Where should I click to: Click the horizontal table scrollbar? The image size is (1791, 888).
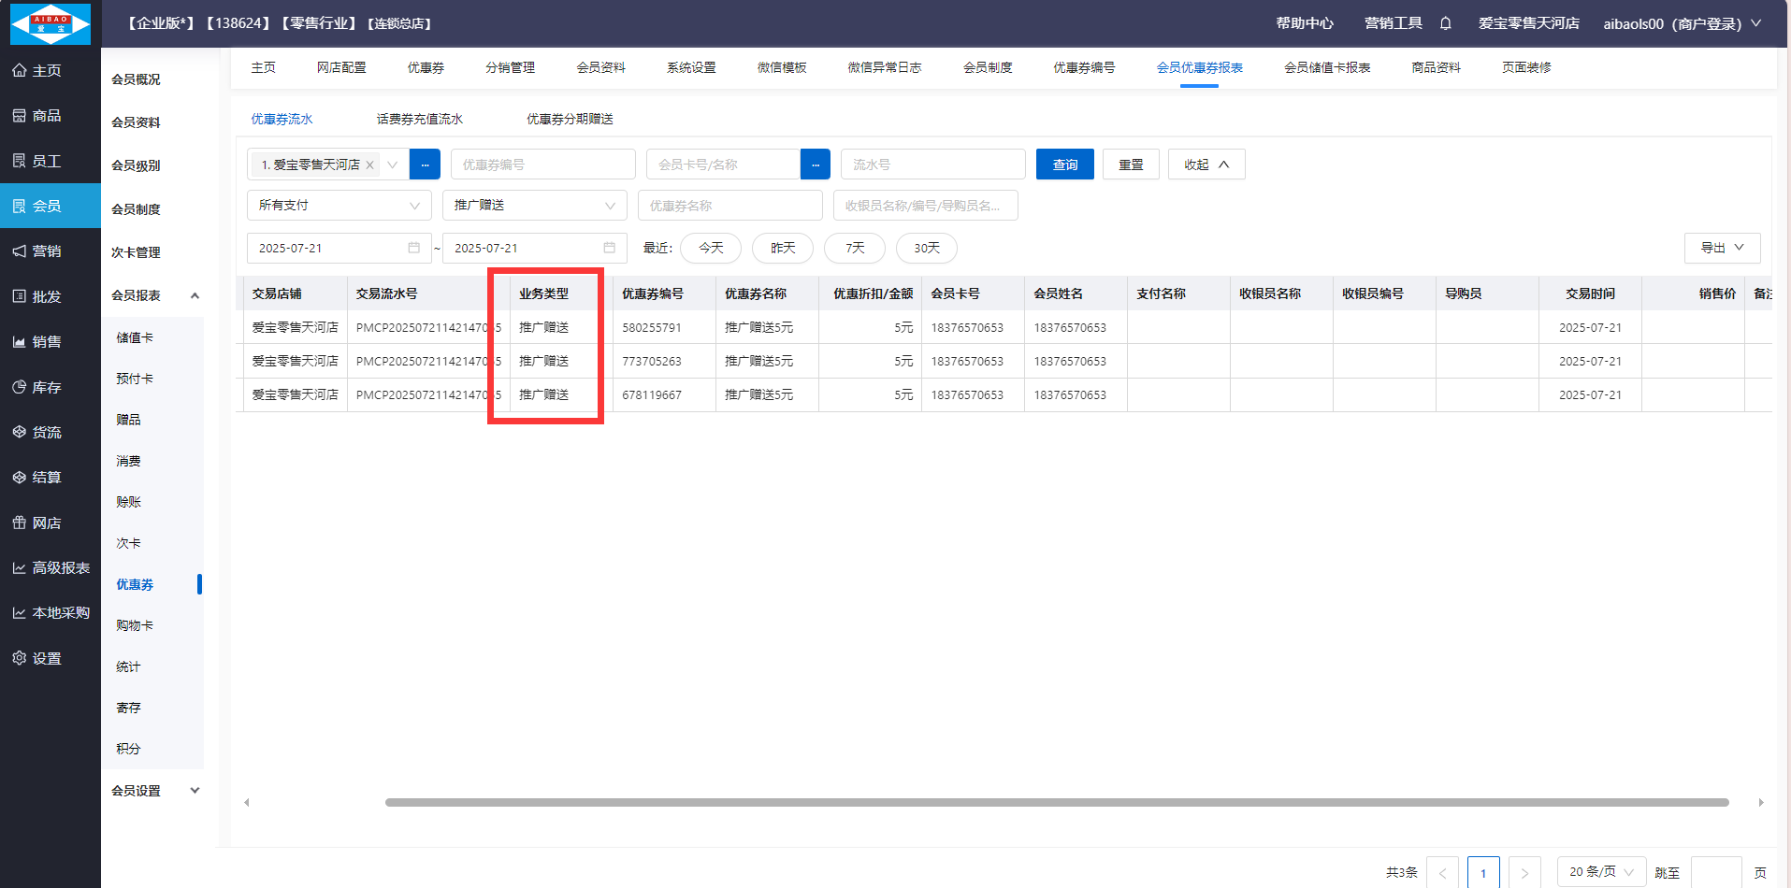1057,802
